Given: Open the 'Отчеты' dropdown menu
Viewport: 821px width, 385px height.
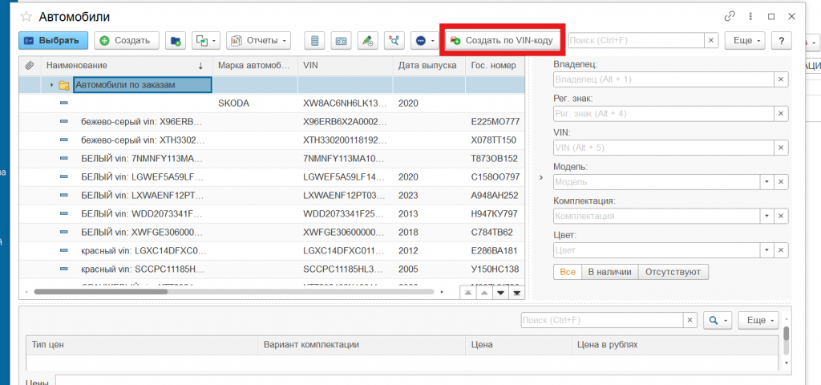Looking at the screenshot, I should click(x=257, y=40).
